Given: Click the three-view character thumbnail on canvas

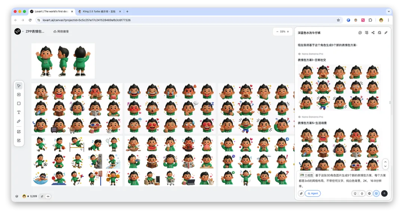Looking at the screenshot, I should click(63, 61).
